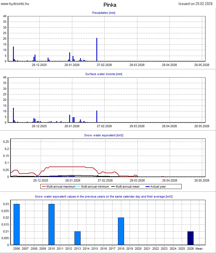This screenshot has width=216, height=253.
Task: Click the 'Mean' label on bottom axis
Action: click(x=199, y=249)
